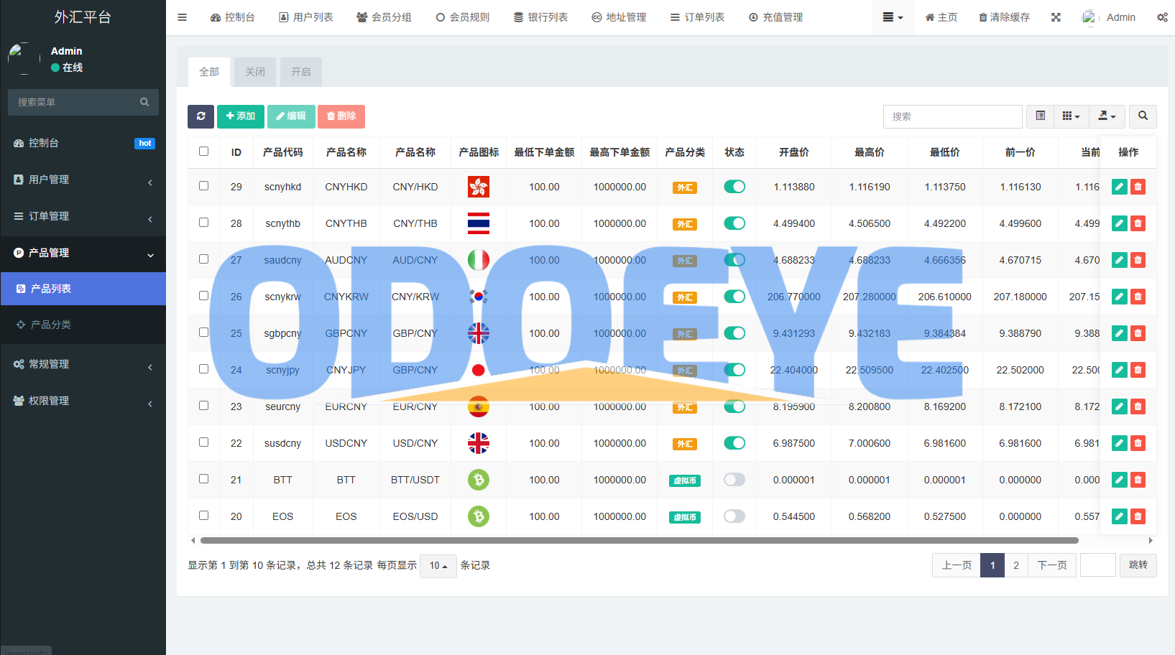
Task: Click the sidebar collapse hamburger icon
Action: click(183, 17)
